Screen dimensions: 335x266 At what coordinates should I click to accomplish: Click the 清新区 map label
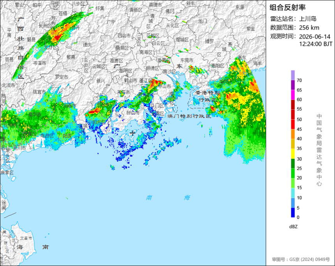136,10
